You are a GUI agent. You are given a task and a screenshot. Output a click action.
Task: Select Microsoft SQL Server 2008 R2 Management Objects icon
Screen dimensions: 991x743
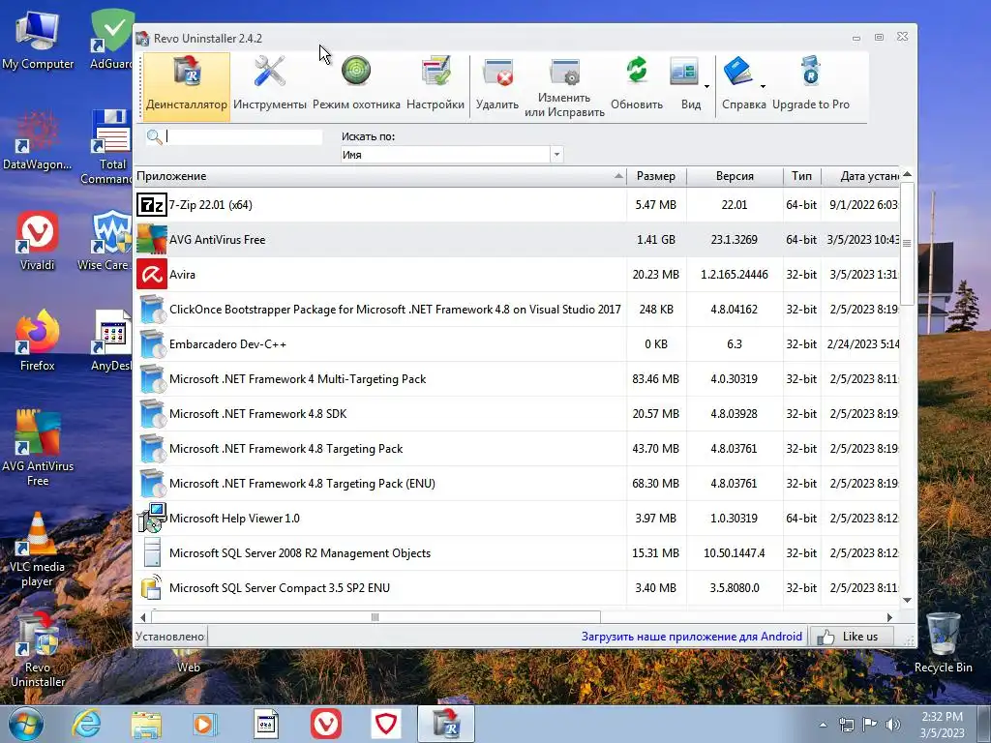pyautogui.click(x=152, y=552)
